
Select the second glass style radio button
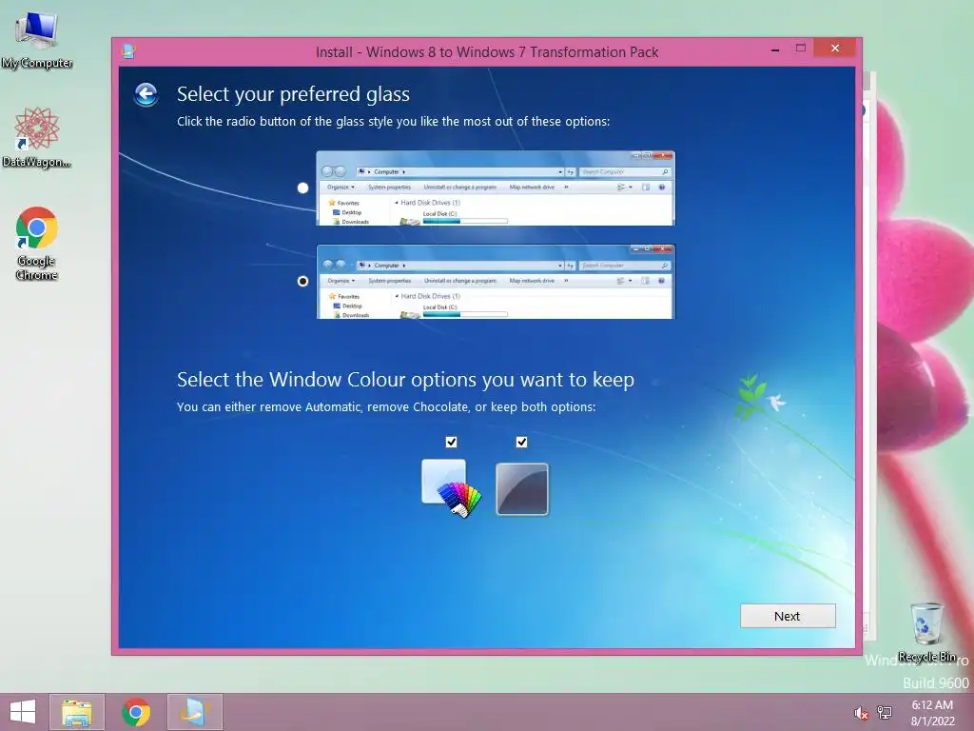coord(302,281)
